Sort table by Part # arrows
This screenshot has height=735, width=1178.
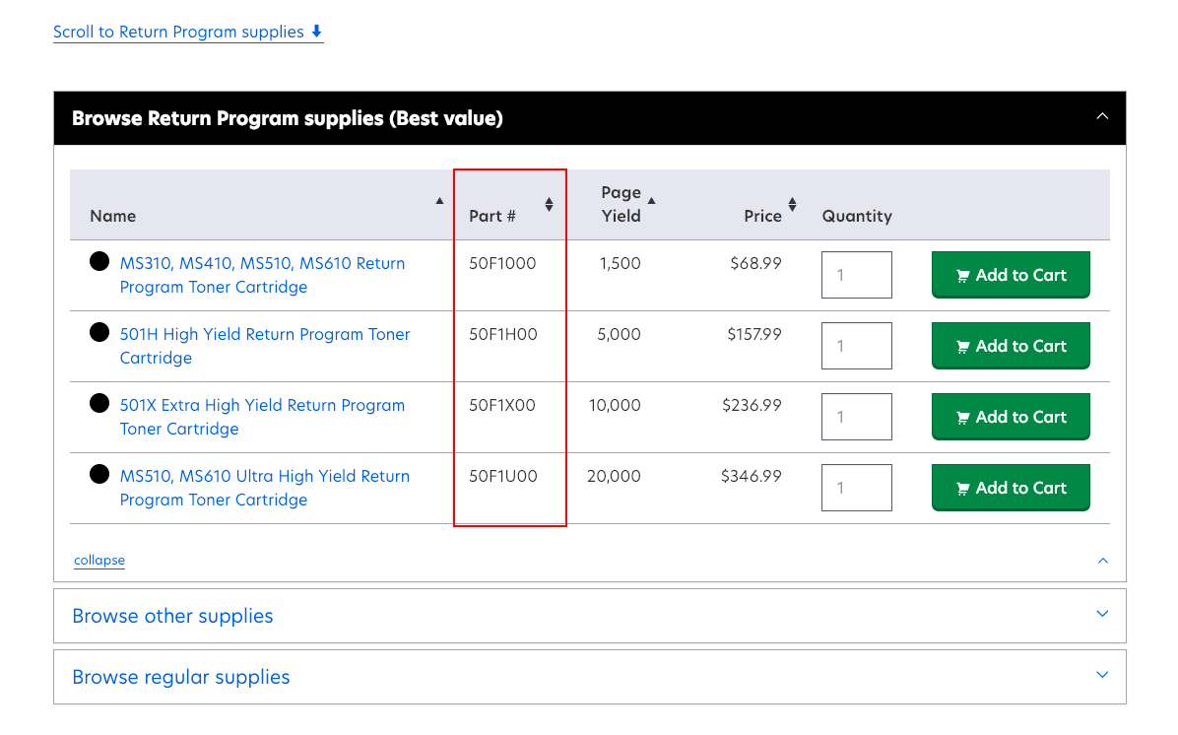pyautogui.click(x=550, y=204)
